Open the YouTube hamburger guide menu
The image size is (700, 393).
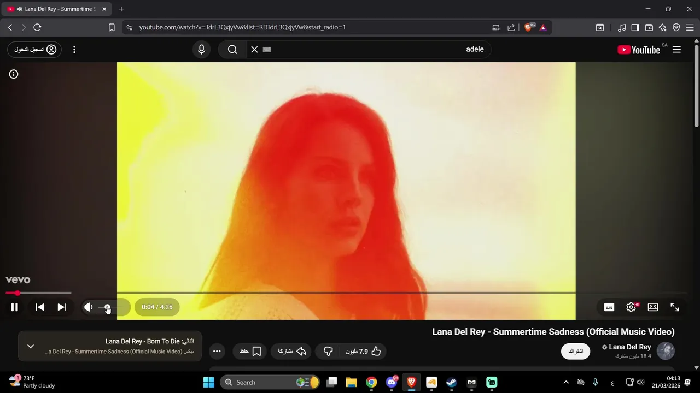pos(676,50)
